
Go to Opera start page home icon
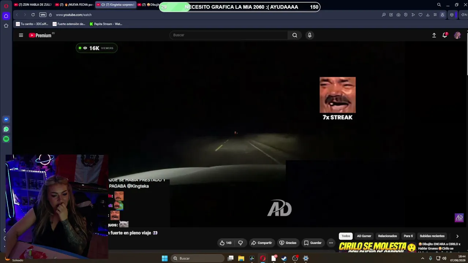[x=6, y=16]
